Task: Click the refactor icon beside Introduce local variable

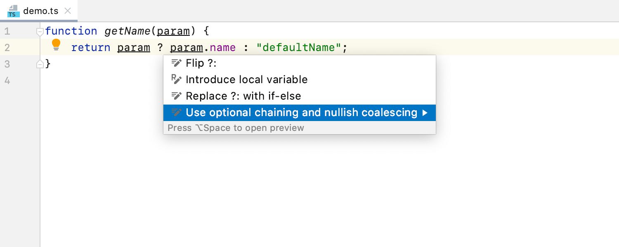Action: [176, 79]
